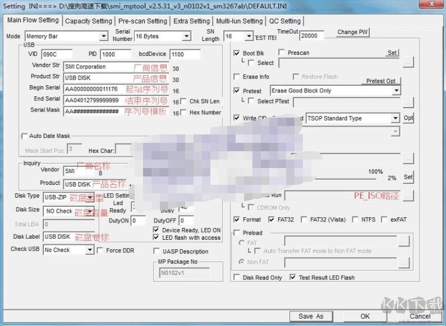Click the PID input field
The height and width of the screenshot is (326, 446).
[116, 54]
